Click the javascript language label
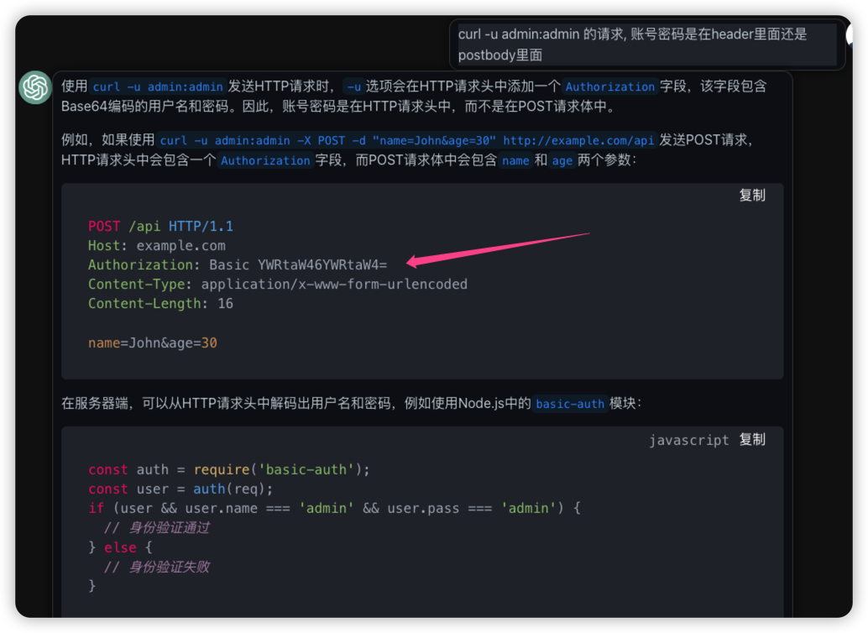Image resolution: width=868 pixels, height=633 pixels. tap(688, 440)
